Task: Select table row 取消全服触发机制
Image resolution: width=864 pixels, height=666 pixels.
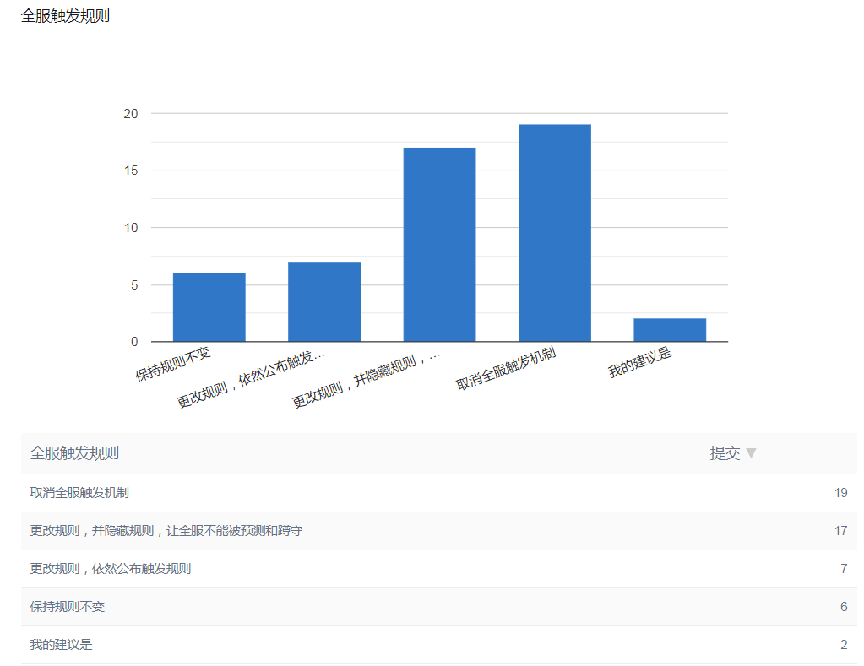Action: (x=79, y=493)
